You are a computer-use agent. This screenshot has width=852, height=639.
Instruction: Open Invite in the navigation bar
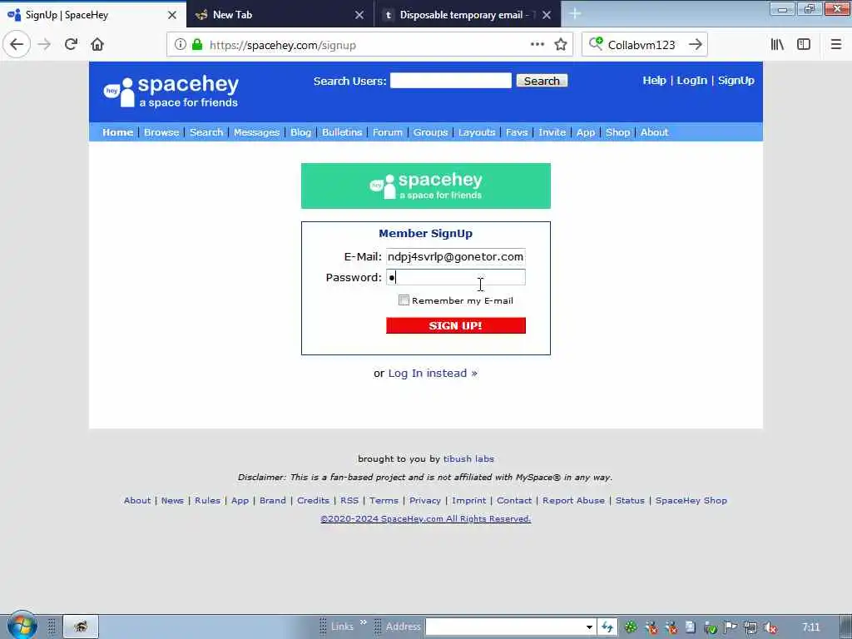[552, 132]
